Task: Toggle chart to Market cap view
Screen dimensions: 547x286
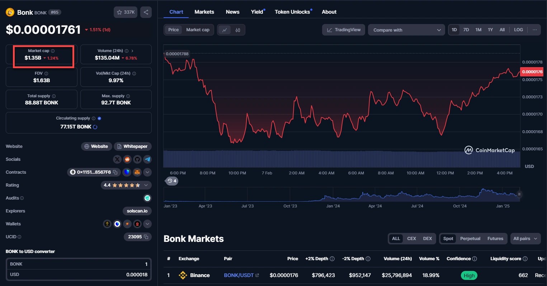Action: (x=198, y=30)
